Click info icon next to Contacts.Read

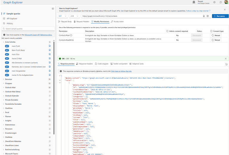point(71,35)
